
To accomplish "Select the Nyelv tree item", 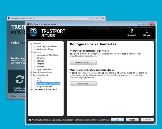I will pyautogui.click(x=39, y=78).
